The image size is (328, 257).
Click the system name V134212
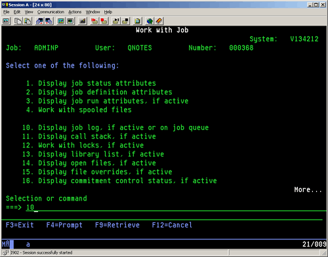[304, 39]
